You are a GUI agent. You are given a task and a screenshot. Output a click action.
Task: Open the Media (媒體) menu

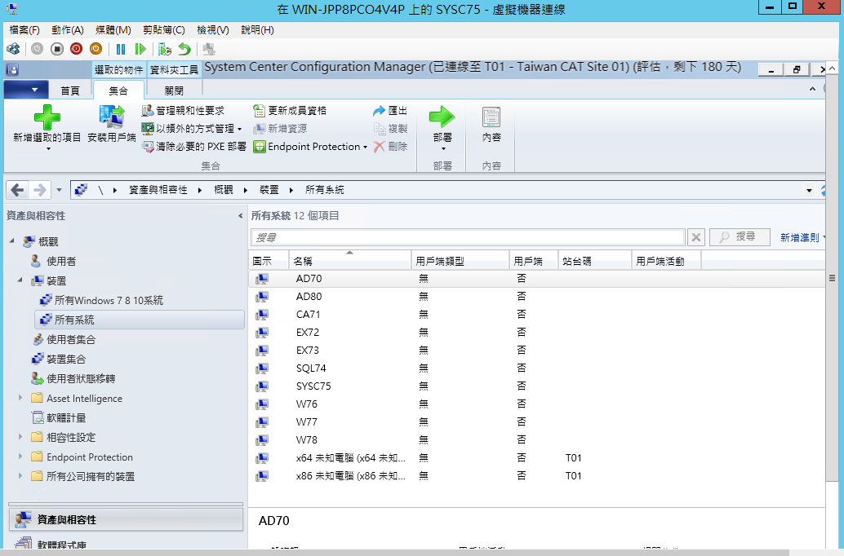pyautogui.click(x=113, y=30)
